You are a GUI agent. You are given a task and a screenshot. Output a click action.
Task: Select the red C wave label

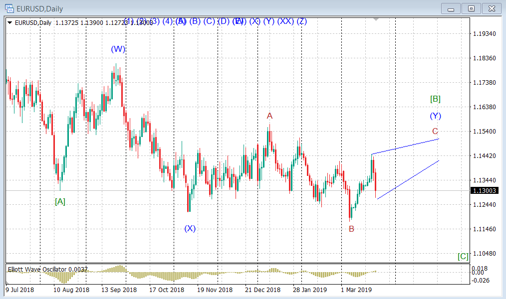(x=435, y=131)
